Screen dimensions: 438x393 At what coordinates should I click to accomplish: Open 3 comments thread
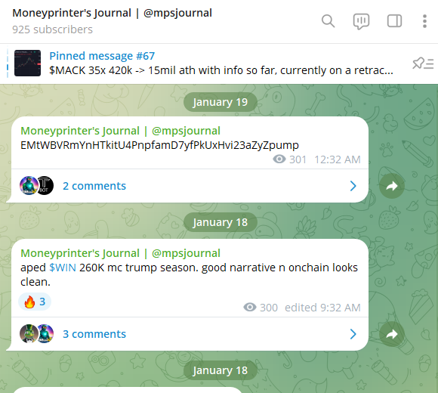[x=190, y=334]
